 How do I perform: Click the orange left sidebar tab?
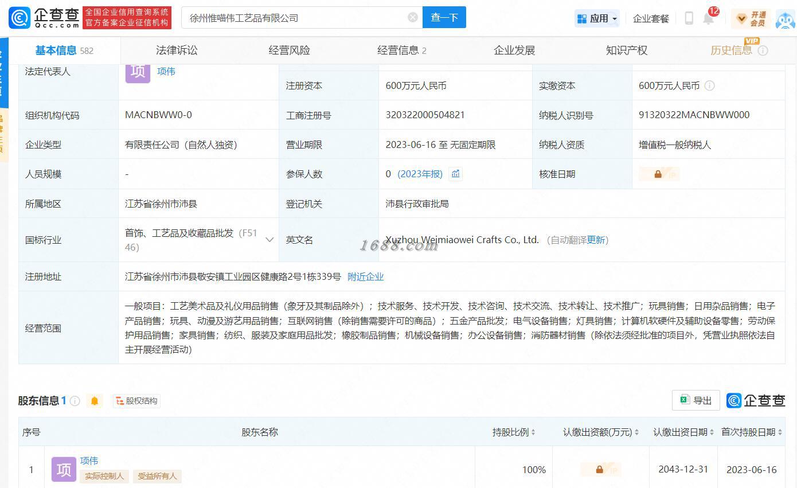click(x=4, y=136)
